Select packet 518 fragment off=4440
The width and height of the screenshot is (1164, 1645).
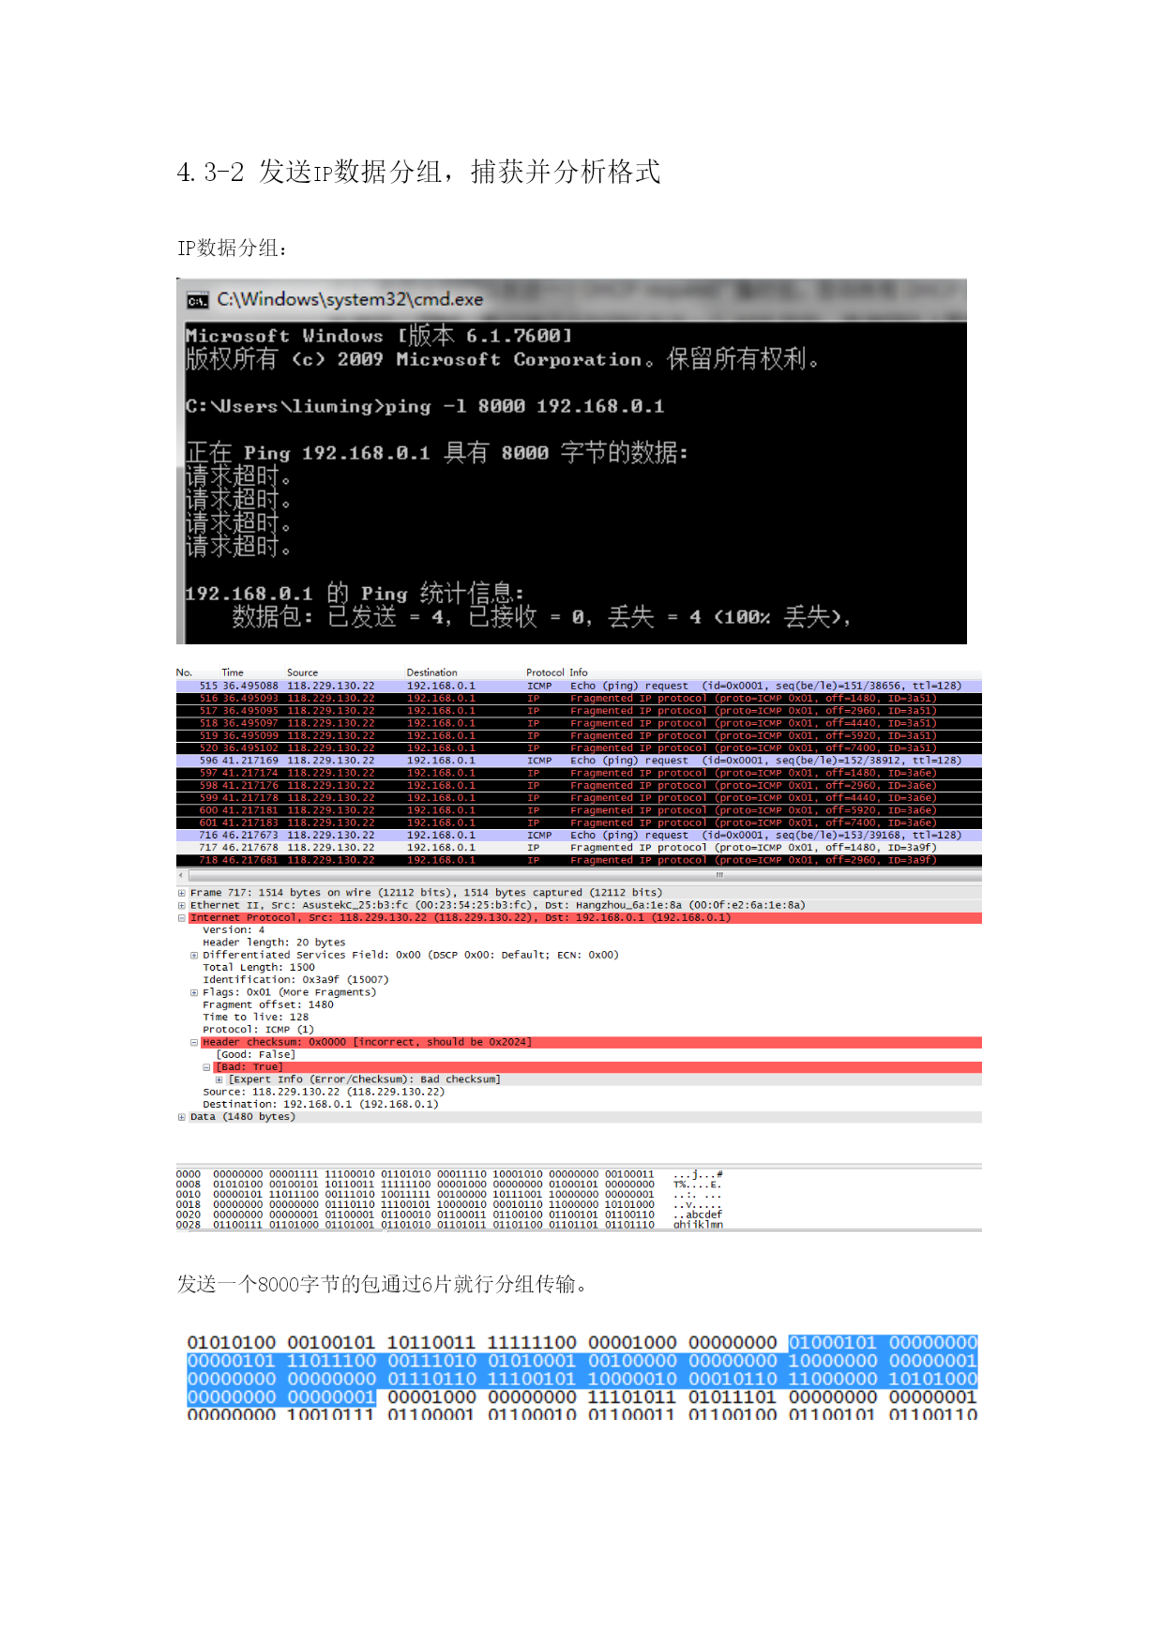pos(579,723)
